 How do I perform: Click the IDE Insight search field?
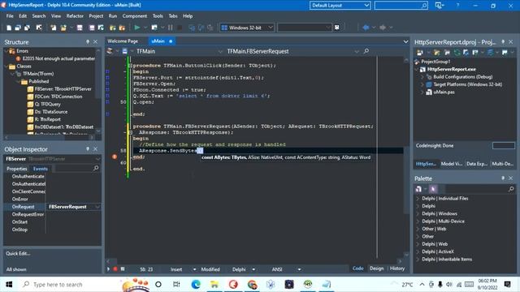(x=401, y=6)
